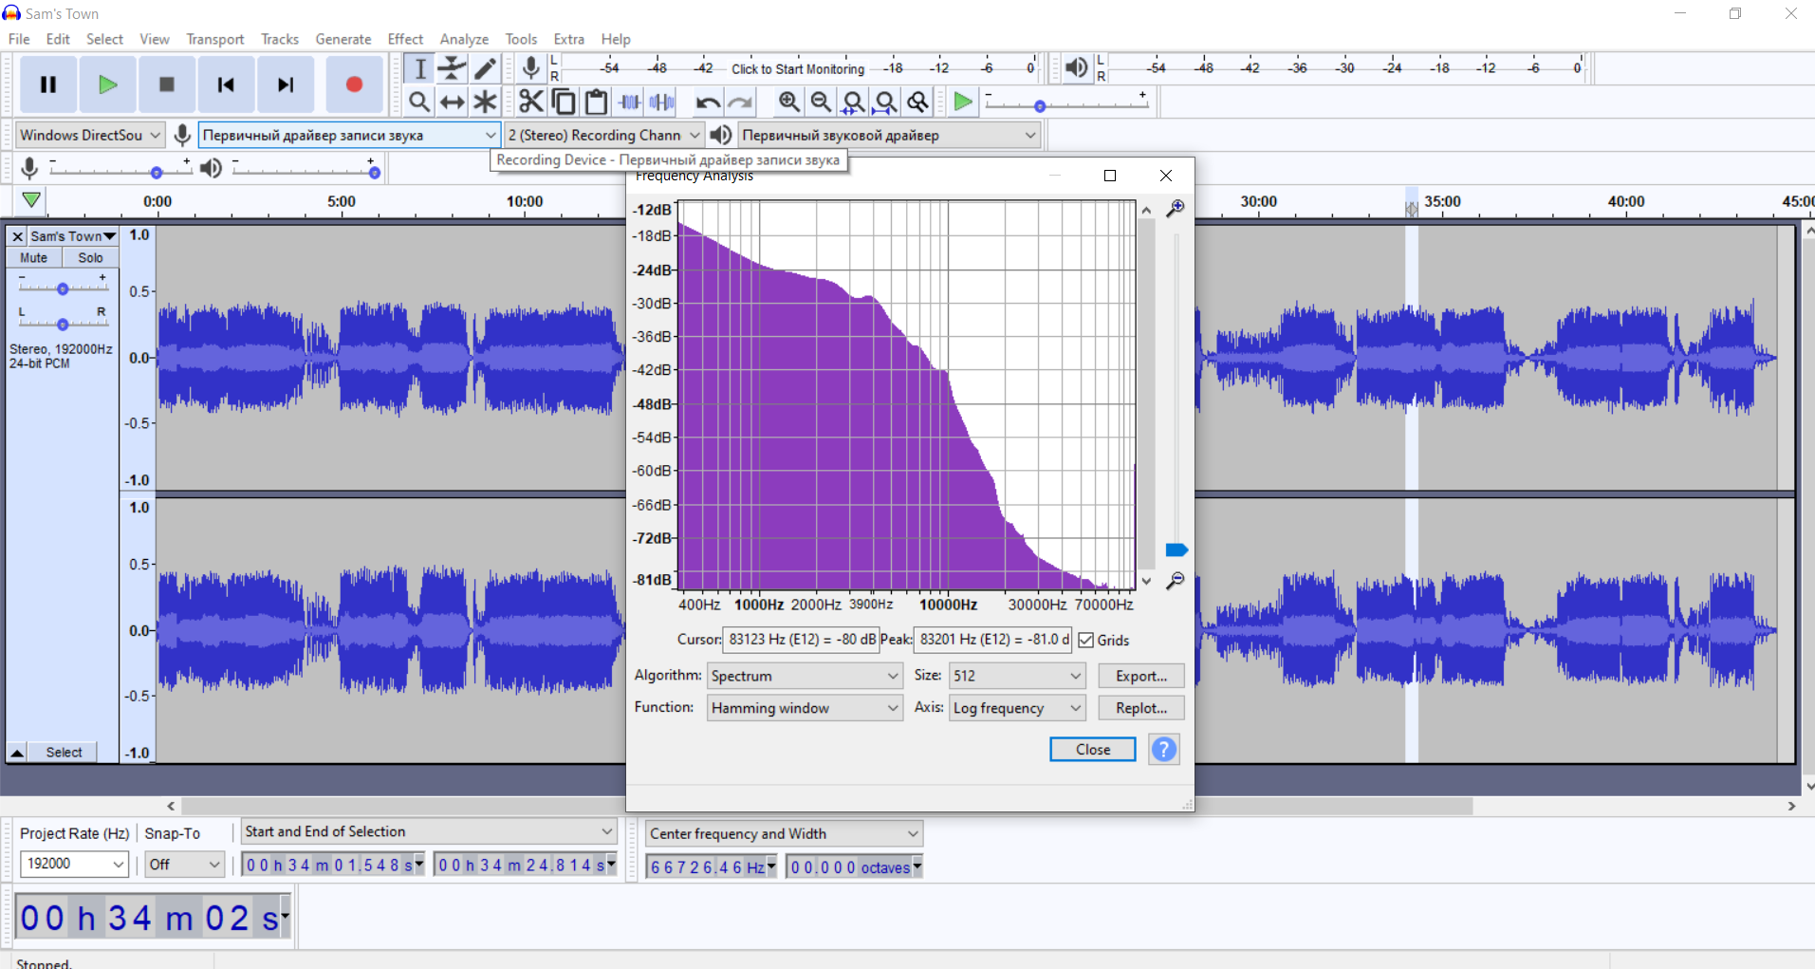
Task: Open the playback device dropdown
Action: pos(889,135)
